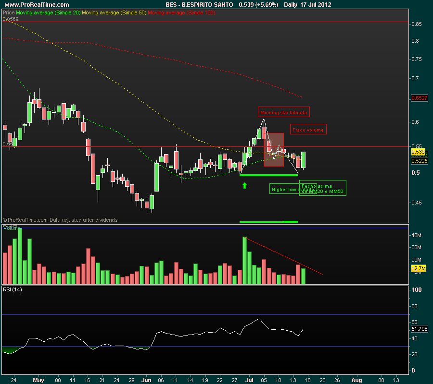Image resolution: width=433 pixels, height=384 pixels.
Task: Click the Morning star falhada annotation box
Action: 283,112
